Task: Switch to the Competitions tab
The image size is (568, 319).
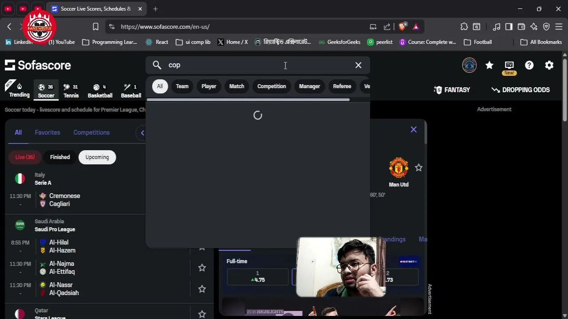Action: point(91,132)
